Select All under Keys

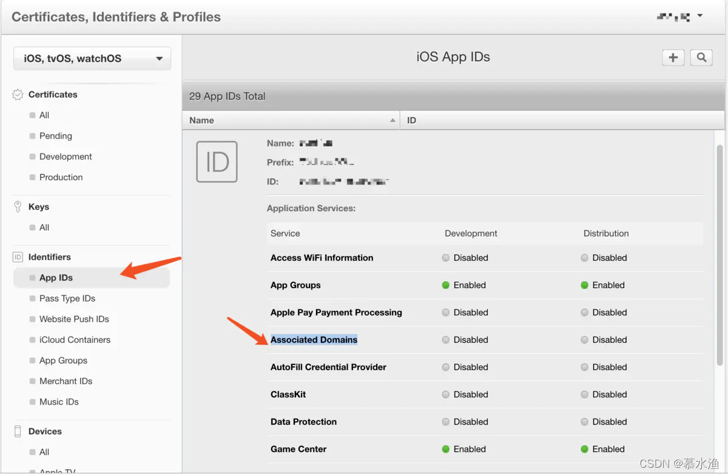[44, 227]
